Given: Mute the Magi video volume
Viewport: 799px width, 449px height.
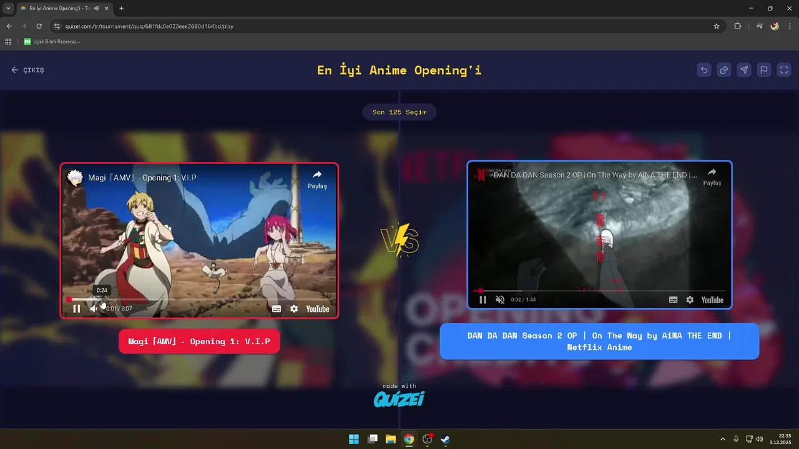Looking at the screenshot, I should pos(94,309).
